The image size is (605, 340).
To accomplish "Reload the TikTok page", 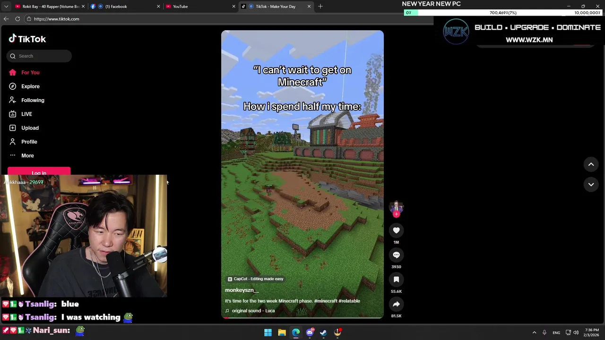I will click(17, 19).
